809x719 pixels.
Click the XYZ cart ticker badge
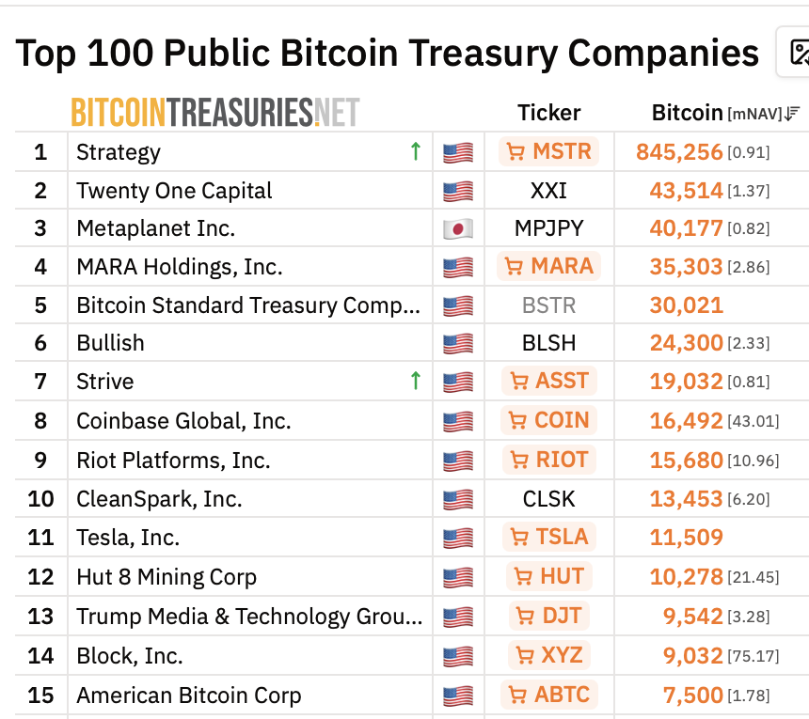(549, 655)
